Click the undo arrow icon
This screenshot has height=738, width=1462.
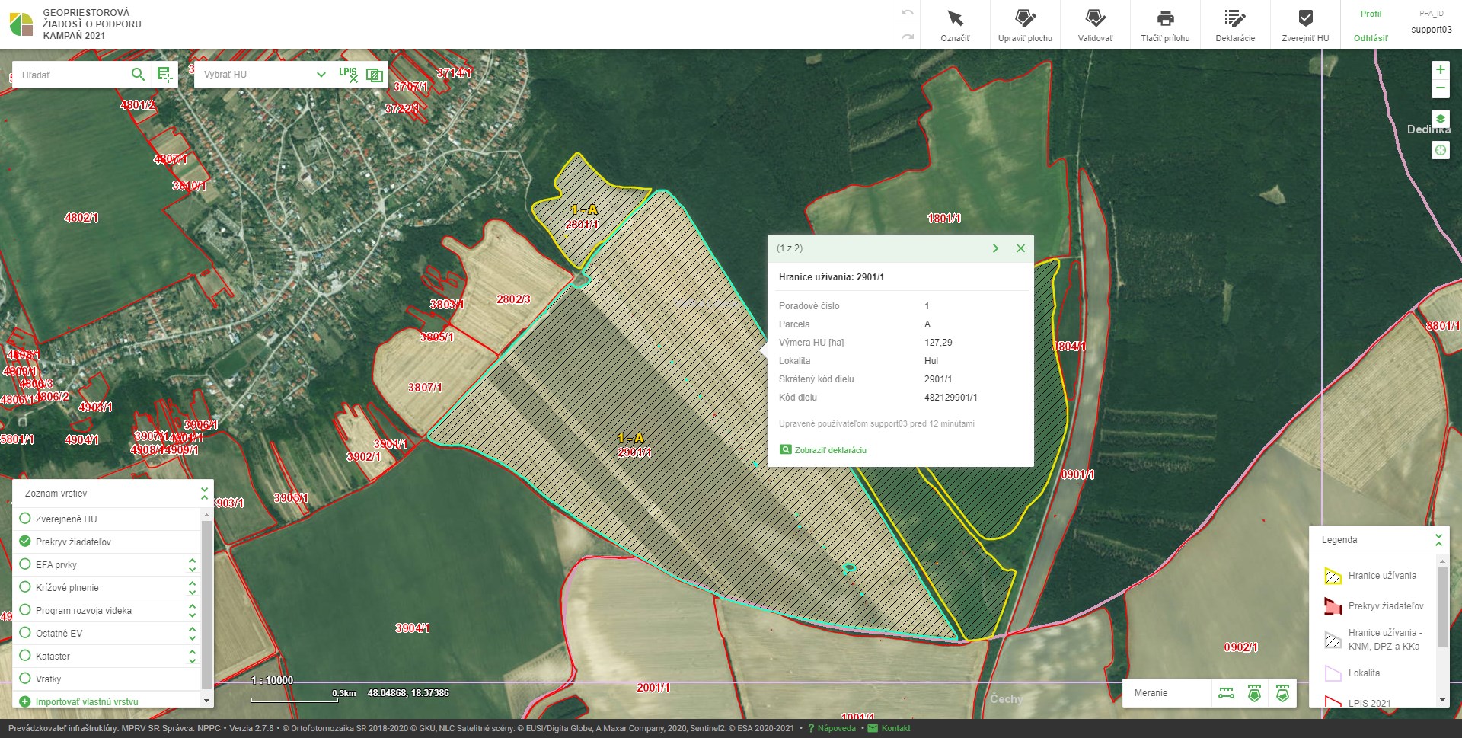click(907, 13)
